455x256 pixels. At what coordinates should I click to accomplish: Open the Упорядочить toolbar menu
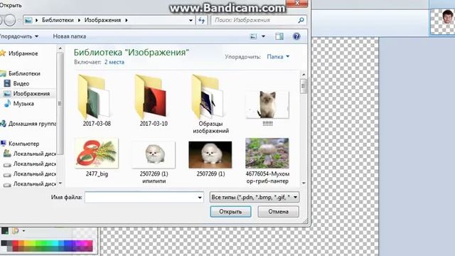(x=19, y=36)
